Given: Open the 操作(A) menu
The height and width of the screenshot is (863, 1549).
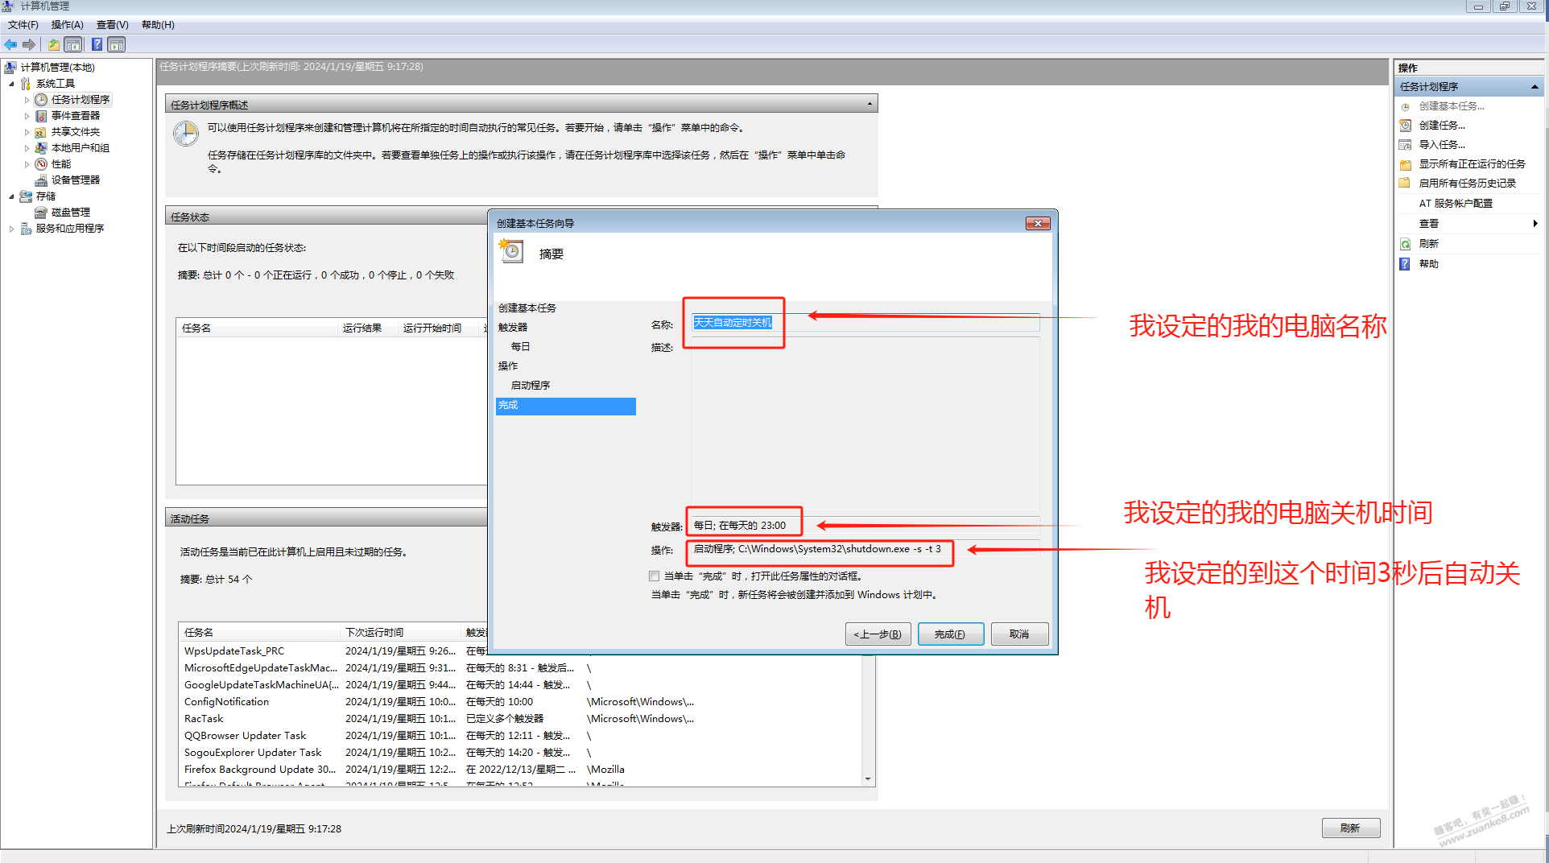Looking at the screenshot, I should pos(68,25).
